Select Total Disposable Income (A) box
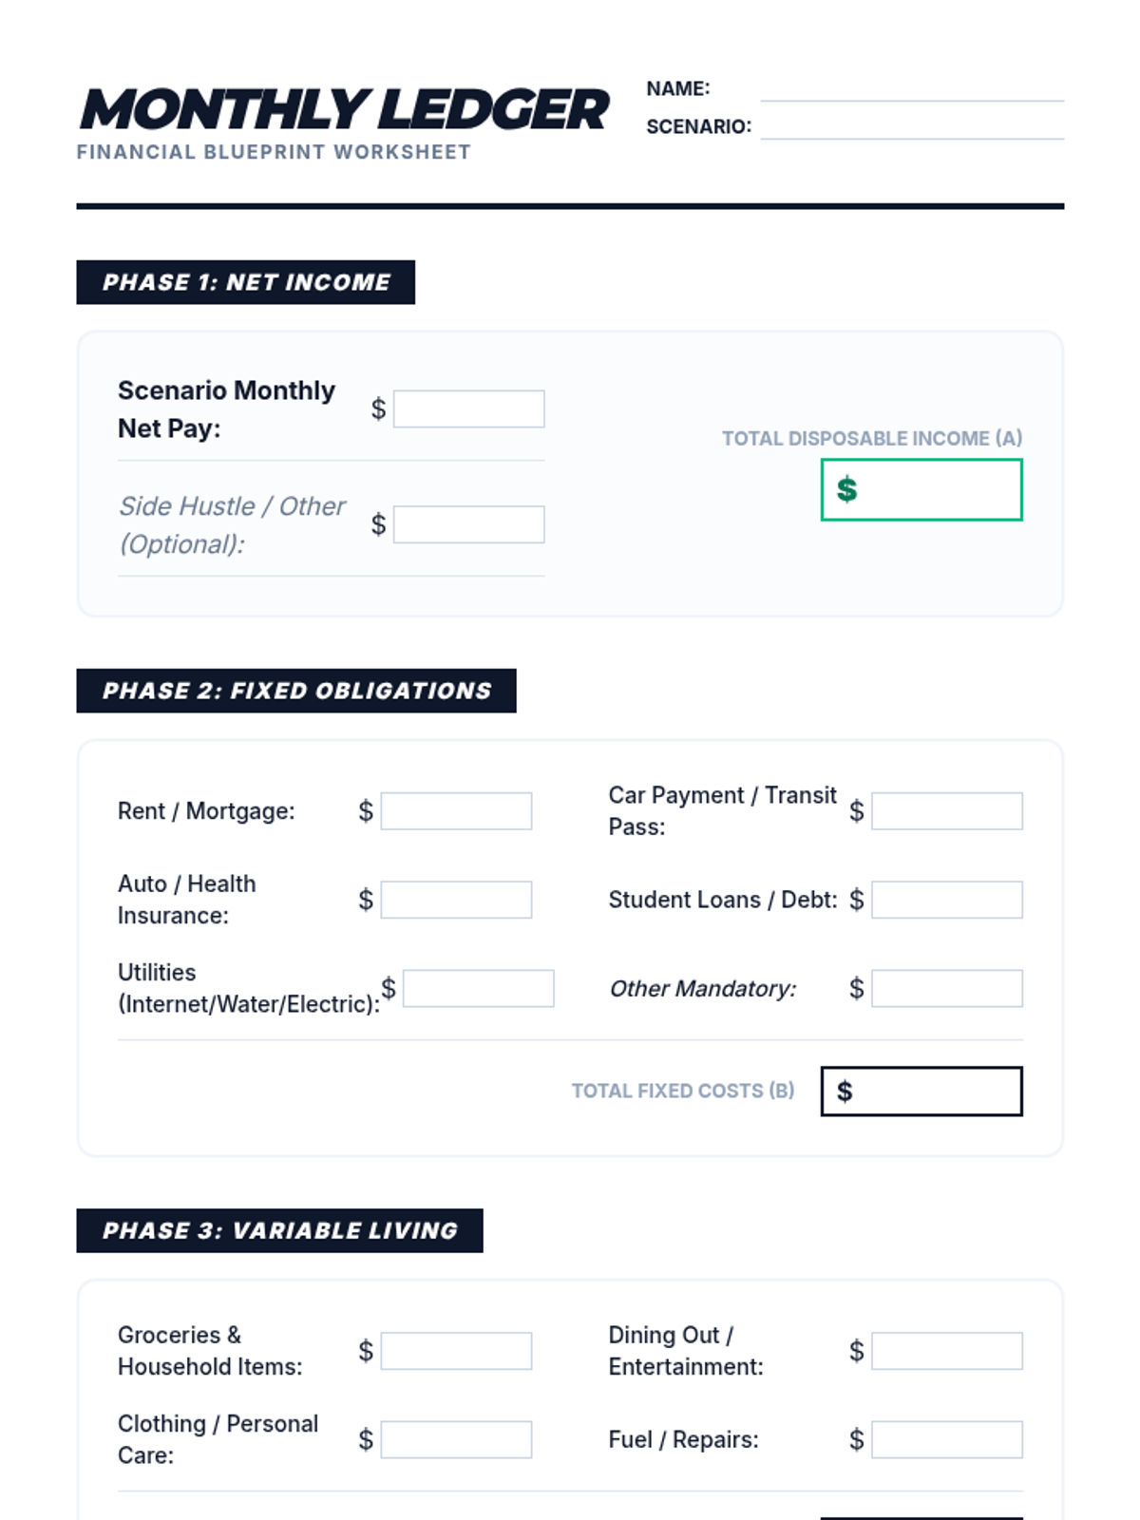This screenshot has width=1140, height=1520. point(921,490)
